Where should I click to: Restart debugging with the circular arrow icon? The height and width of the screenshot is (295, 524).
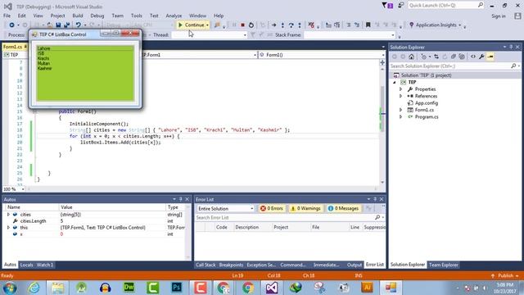click(x=251, y=25)
